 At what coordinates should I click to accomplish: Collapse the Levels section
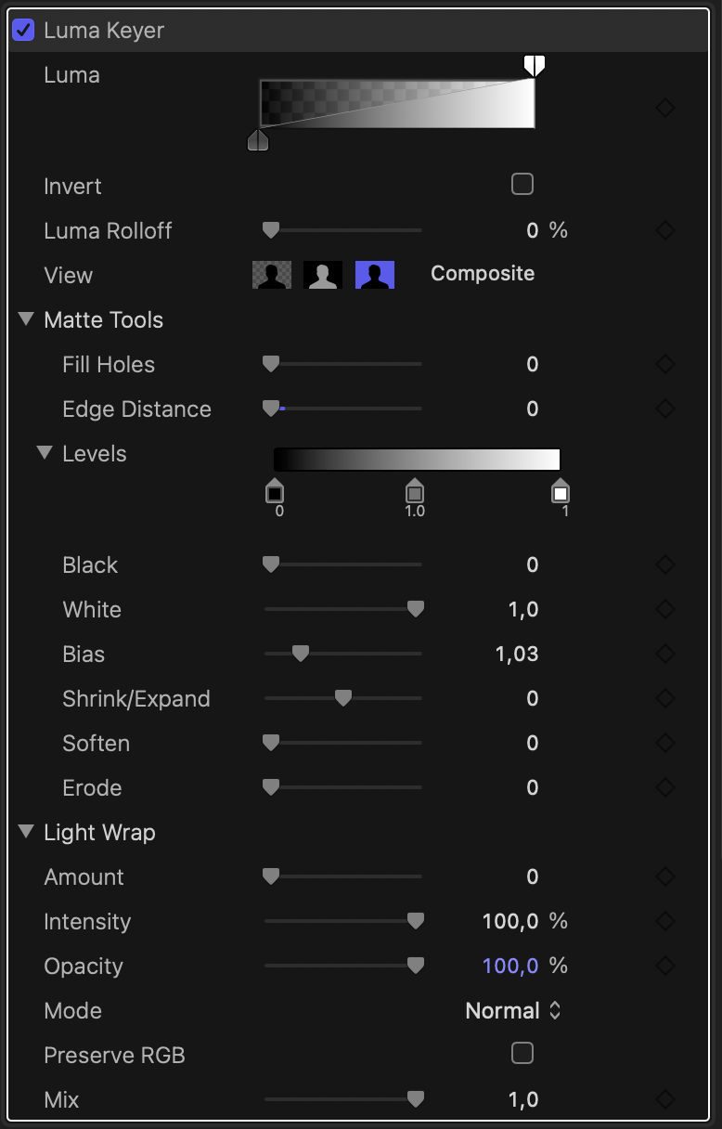click(45, 453)
